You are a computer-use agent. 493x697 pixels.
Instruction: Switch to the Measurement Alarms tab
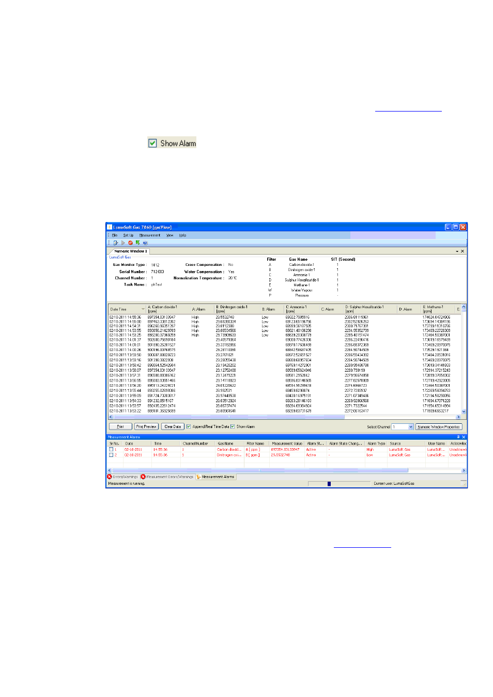(x=215, y=477)
